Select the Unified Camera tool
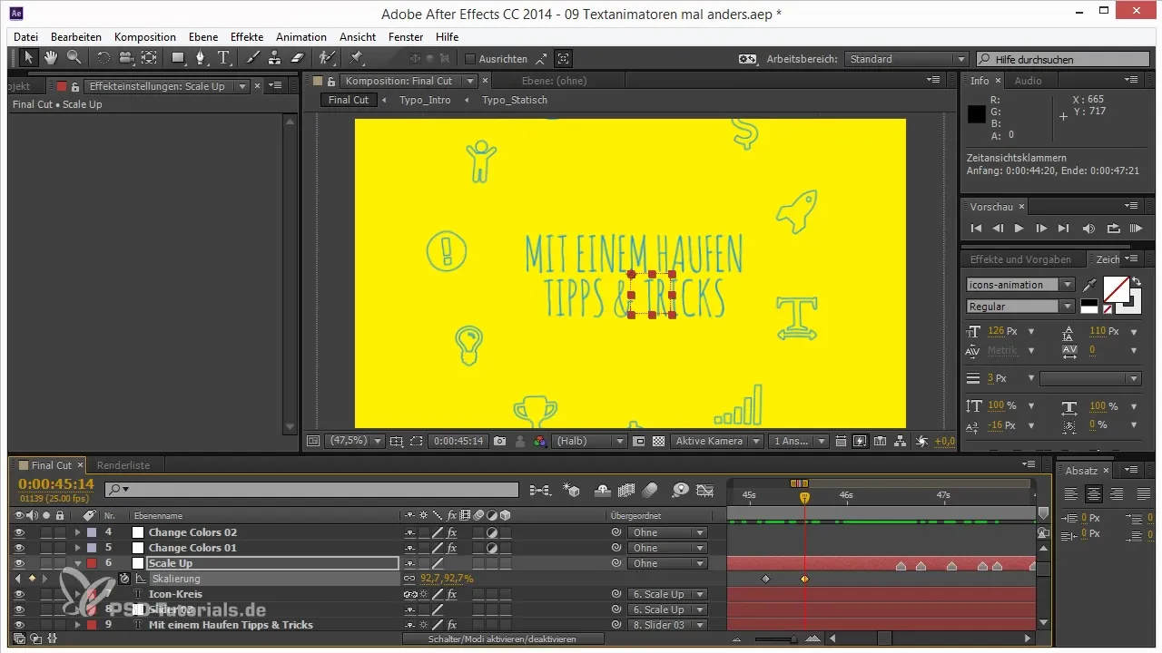This screenshot has width=1162, height=653. click(126, 58)
